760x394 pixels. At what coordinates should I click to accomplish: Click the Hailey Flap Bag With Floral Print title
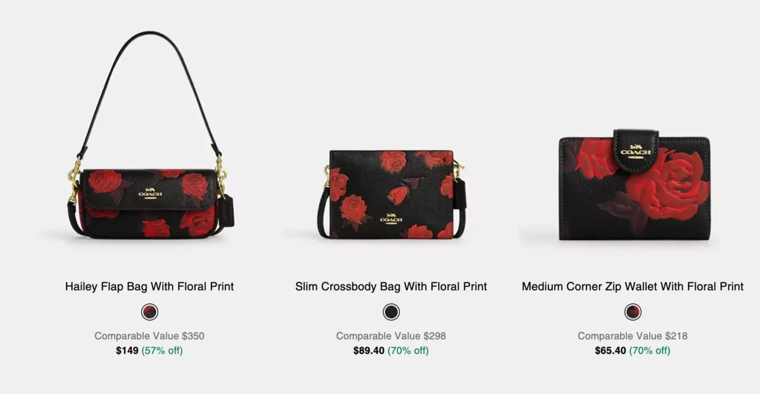click(149, 286)
